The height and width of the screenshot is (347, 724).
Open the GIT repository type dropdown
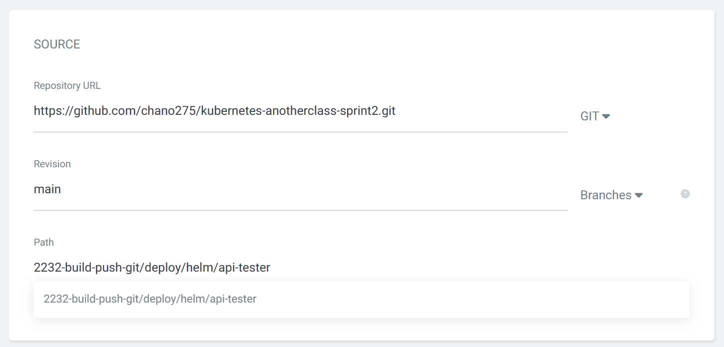(595, 116)
